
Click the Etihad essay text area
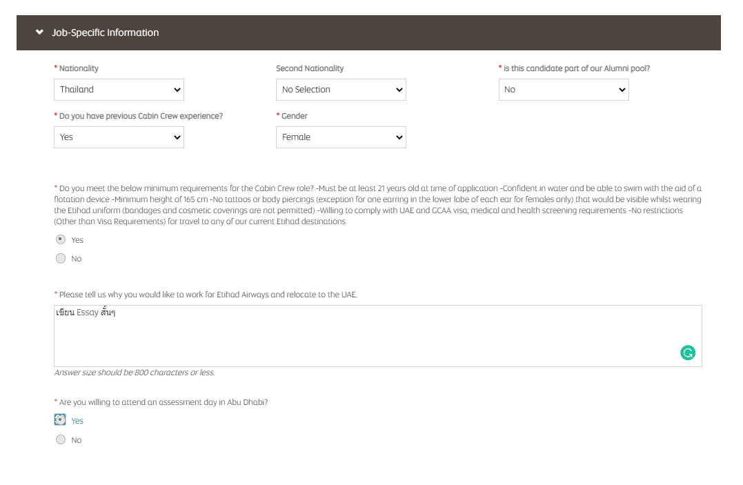(378, 336)
